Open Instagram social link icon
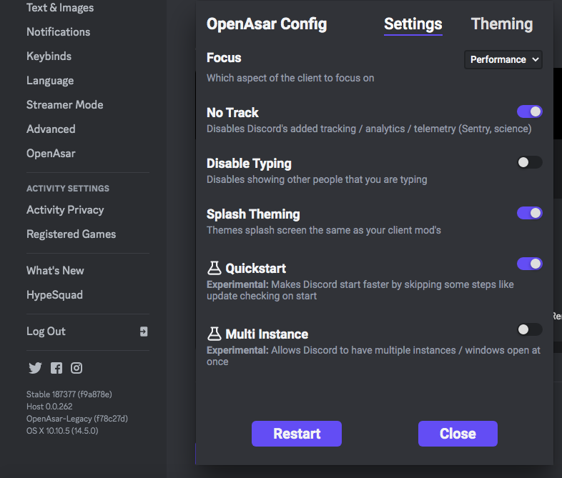The width and height of the screenshot is (562, 478). click(77, 368)
